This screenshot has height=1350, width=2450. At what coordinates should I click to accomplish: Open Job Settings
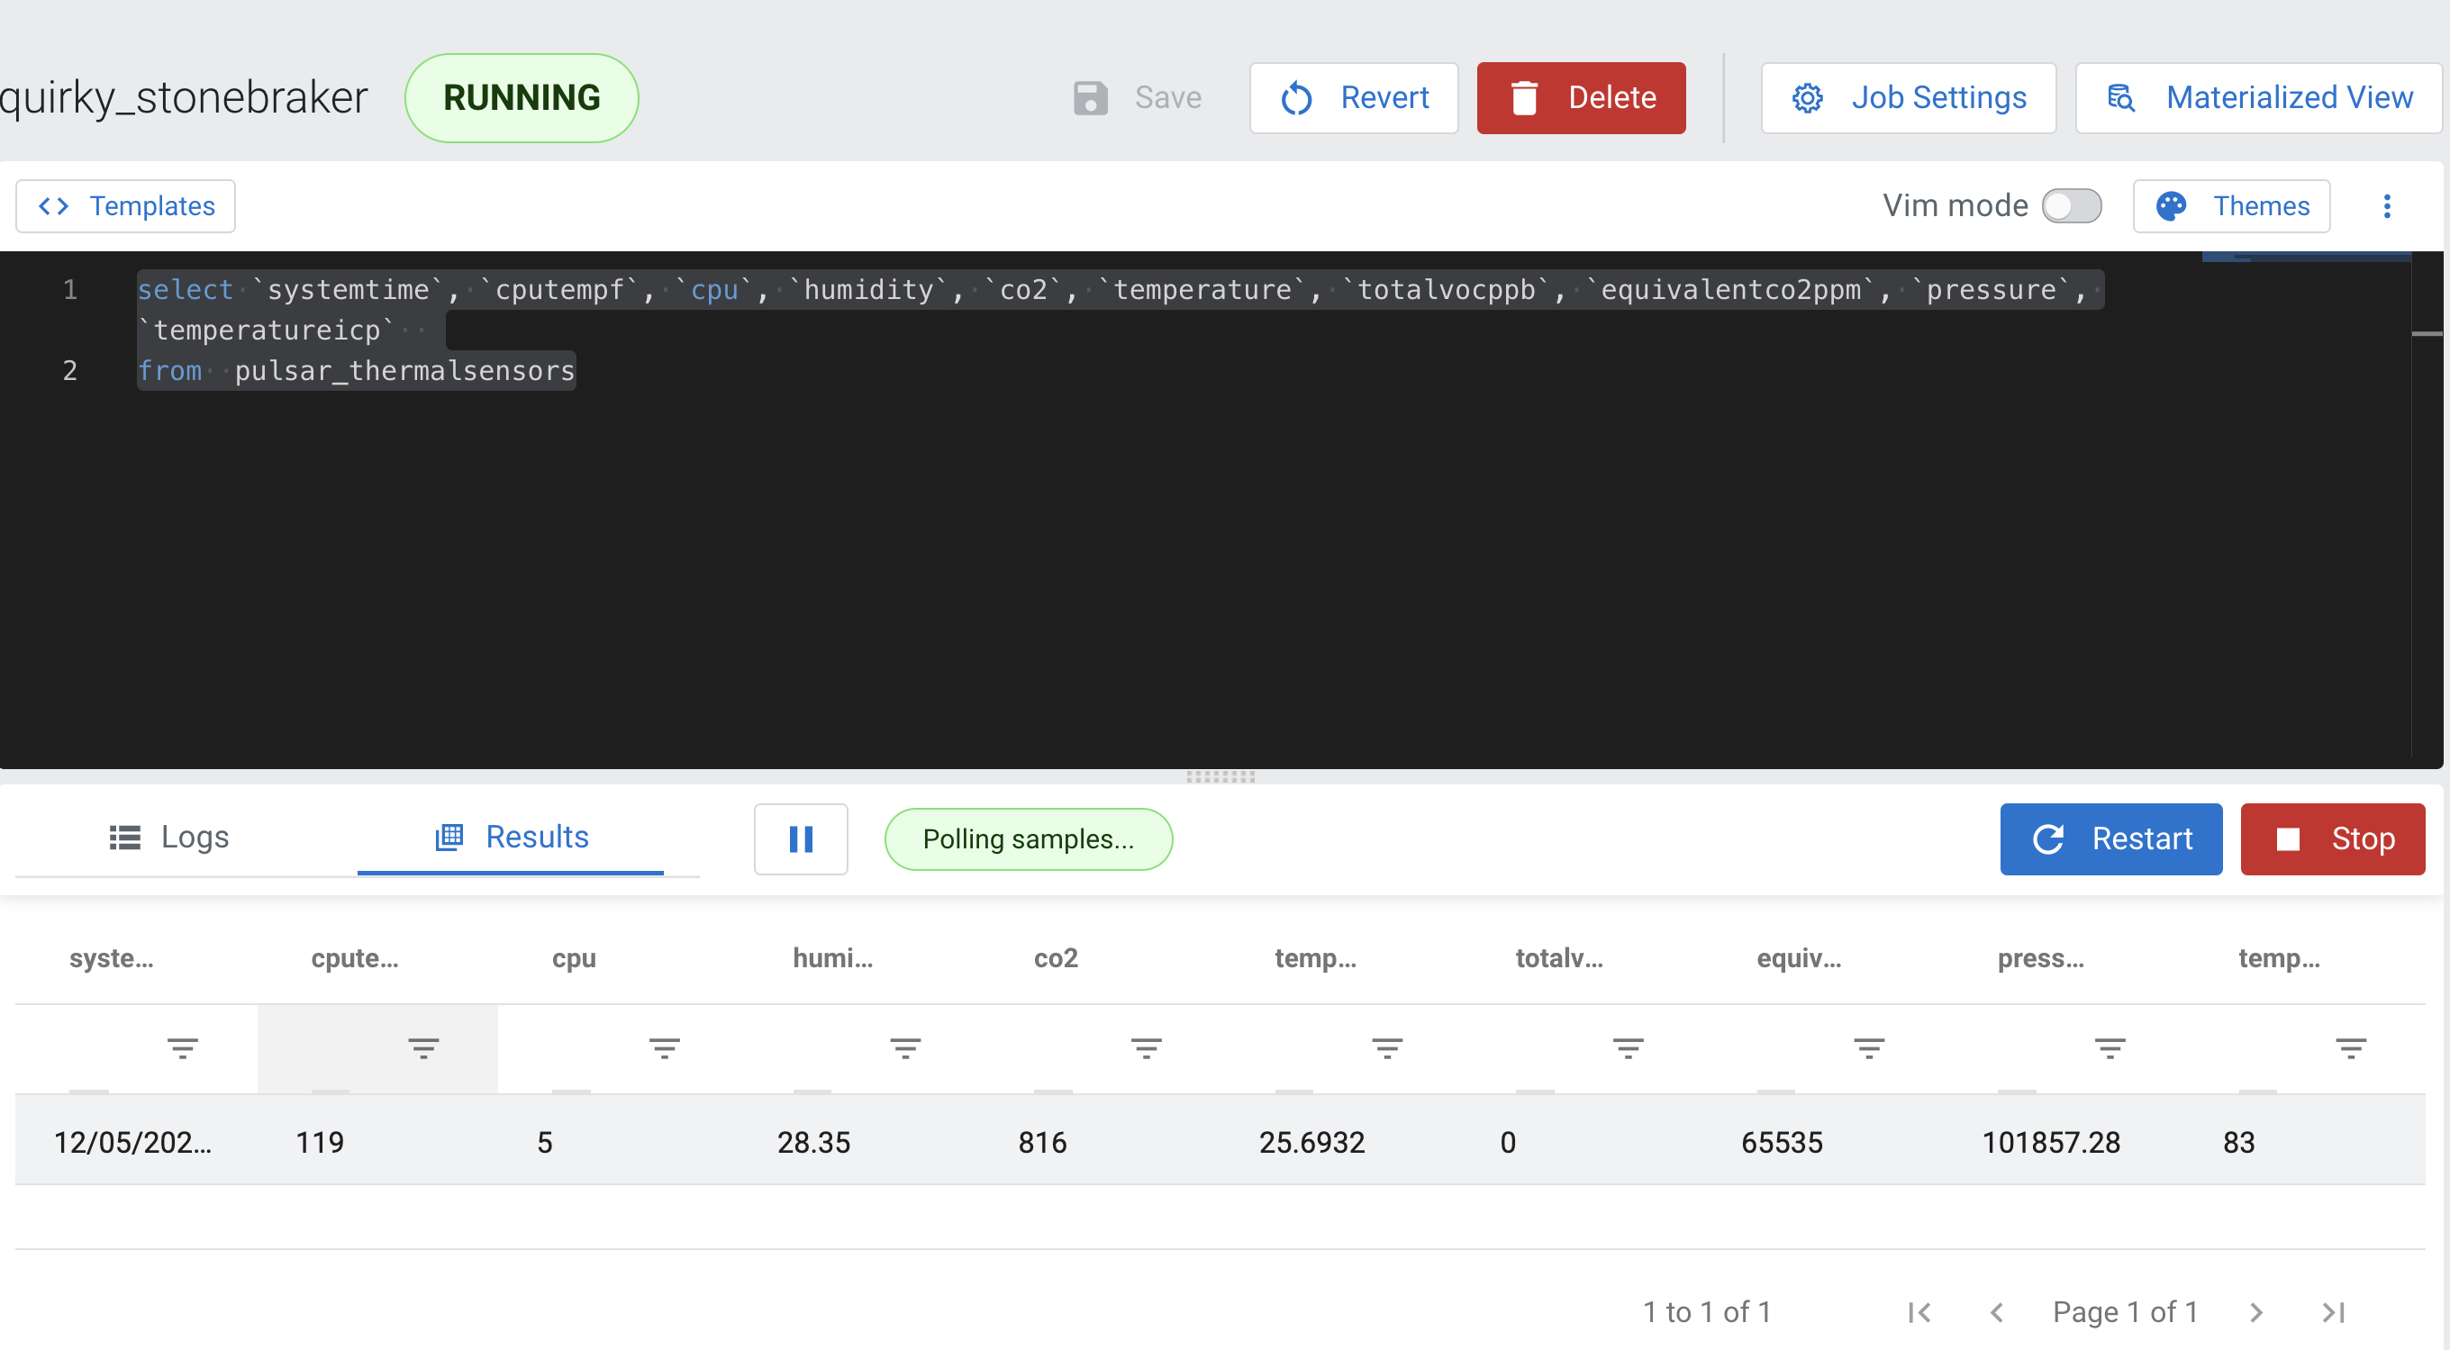(x=1907, y=98)
